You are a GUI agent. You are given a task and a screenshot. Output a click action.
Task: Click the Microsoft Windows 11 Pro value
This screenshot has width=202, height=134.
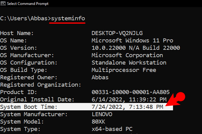click(x=132, y=41)
